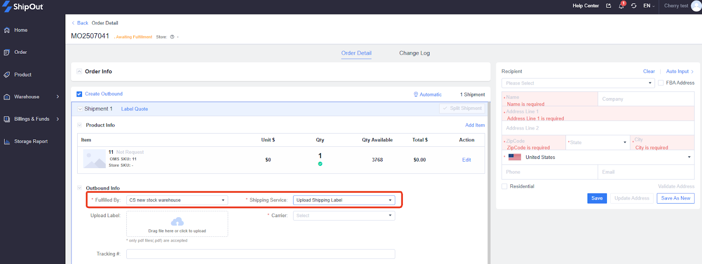The image size is (702, 264).
Task: Click the Update Address button
Action: tap(632, 198)
